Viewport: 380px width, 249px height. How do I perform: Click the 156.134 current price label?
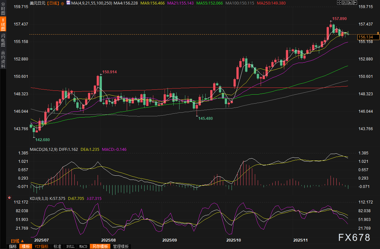point(365,37)
